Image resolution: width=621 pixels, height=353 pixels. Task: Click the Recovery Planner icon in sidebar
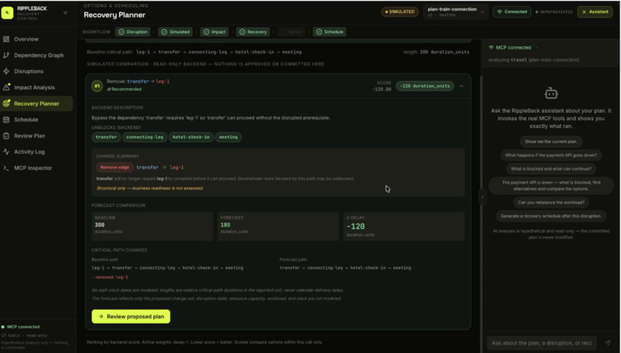point(6,103)
